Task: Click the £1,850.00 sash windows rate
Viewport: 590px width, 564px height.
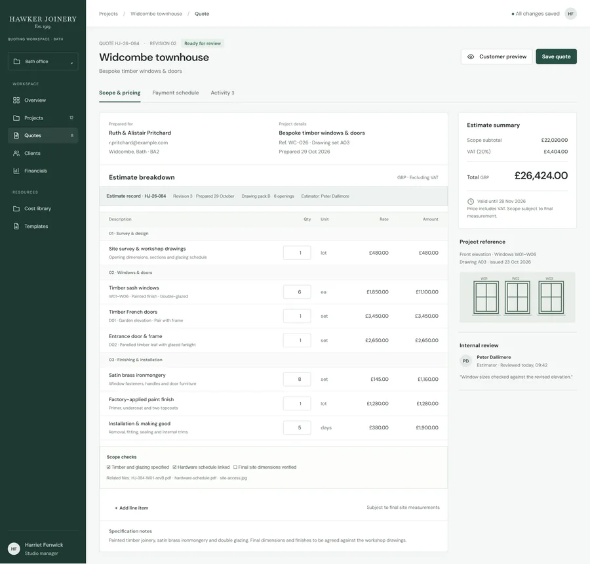Action: (378, 292)
